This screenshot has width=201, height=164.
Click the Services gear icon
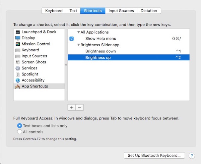tap(18, 68)
